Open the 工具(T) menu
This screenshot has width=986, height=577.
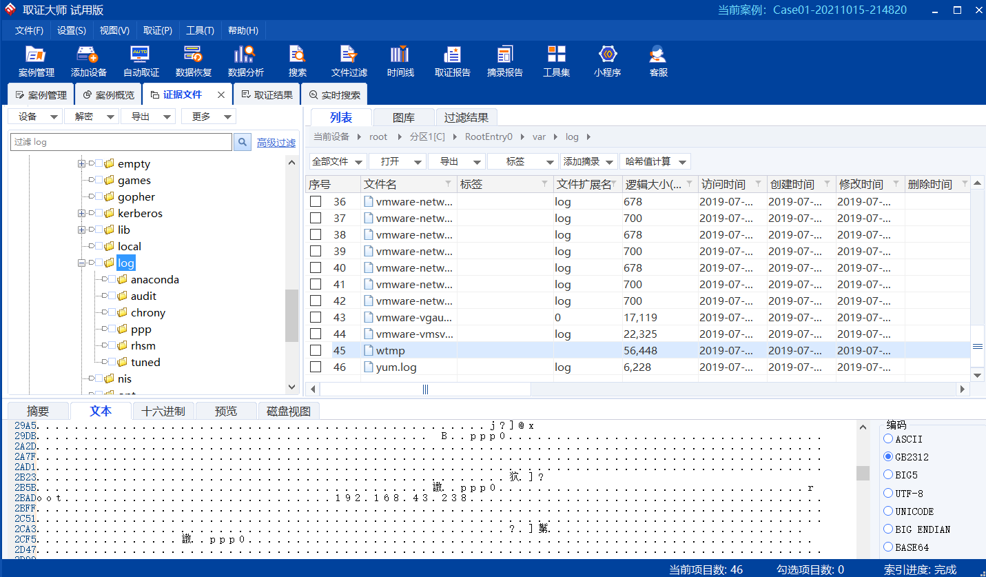[x=200, y=30]
